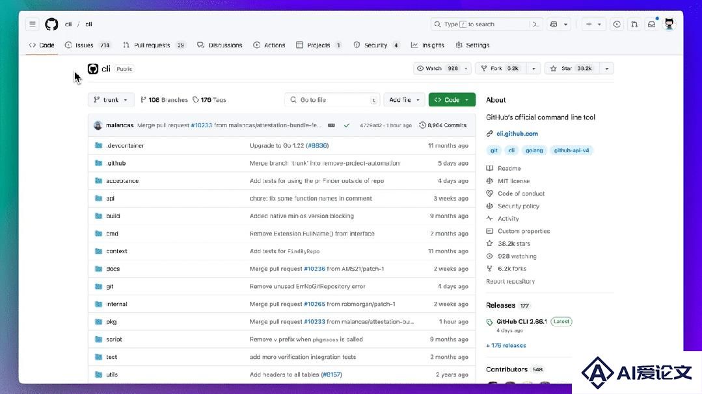Switch to the Actions tab
702x394 pixels.
coord(269,45)
